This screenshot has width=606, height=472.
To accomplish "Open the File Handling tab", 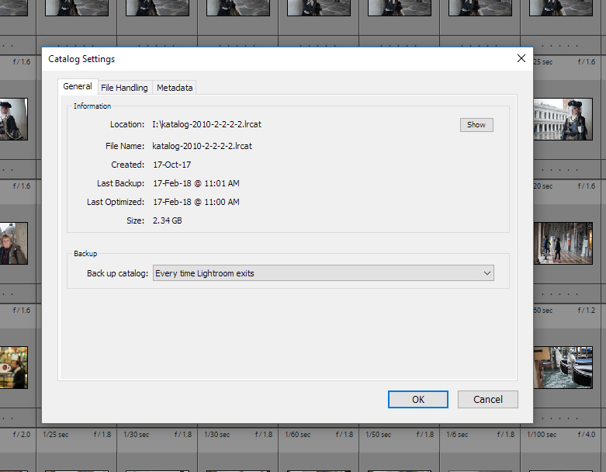I will tap(124, 88).
